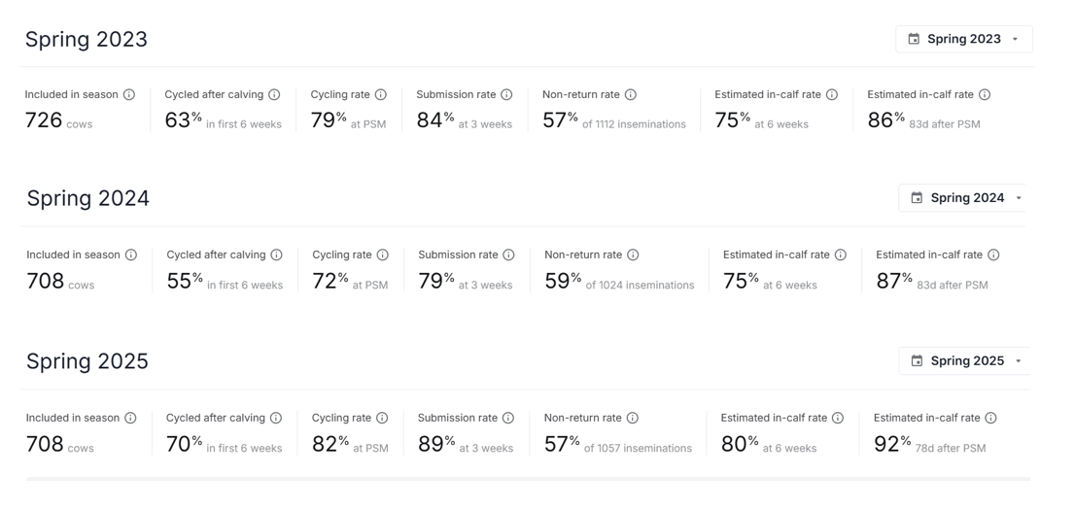
Task: Click info icon beside Spring 2024 Cycled after calving
Action: coord(277,255)
